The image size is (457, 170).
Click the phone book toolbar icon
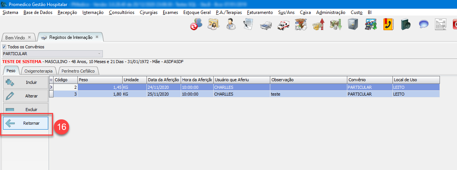[388, 25]
